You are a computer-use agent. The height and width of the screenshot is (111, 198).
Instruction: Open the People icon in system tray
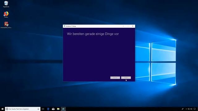point(183,109)
